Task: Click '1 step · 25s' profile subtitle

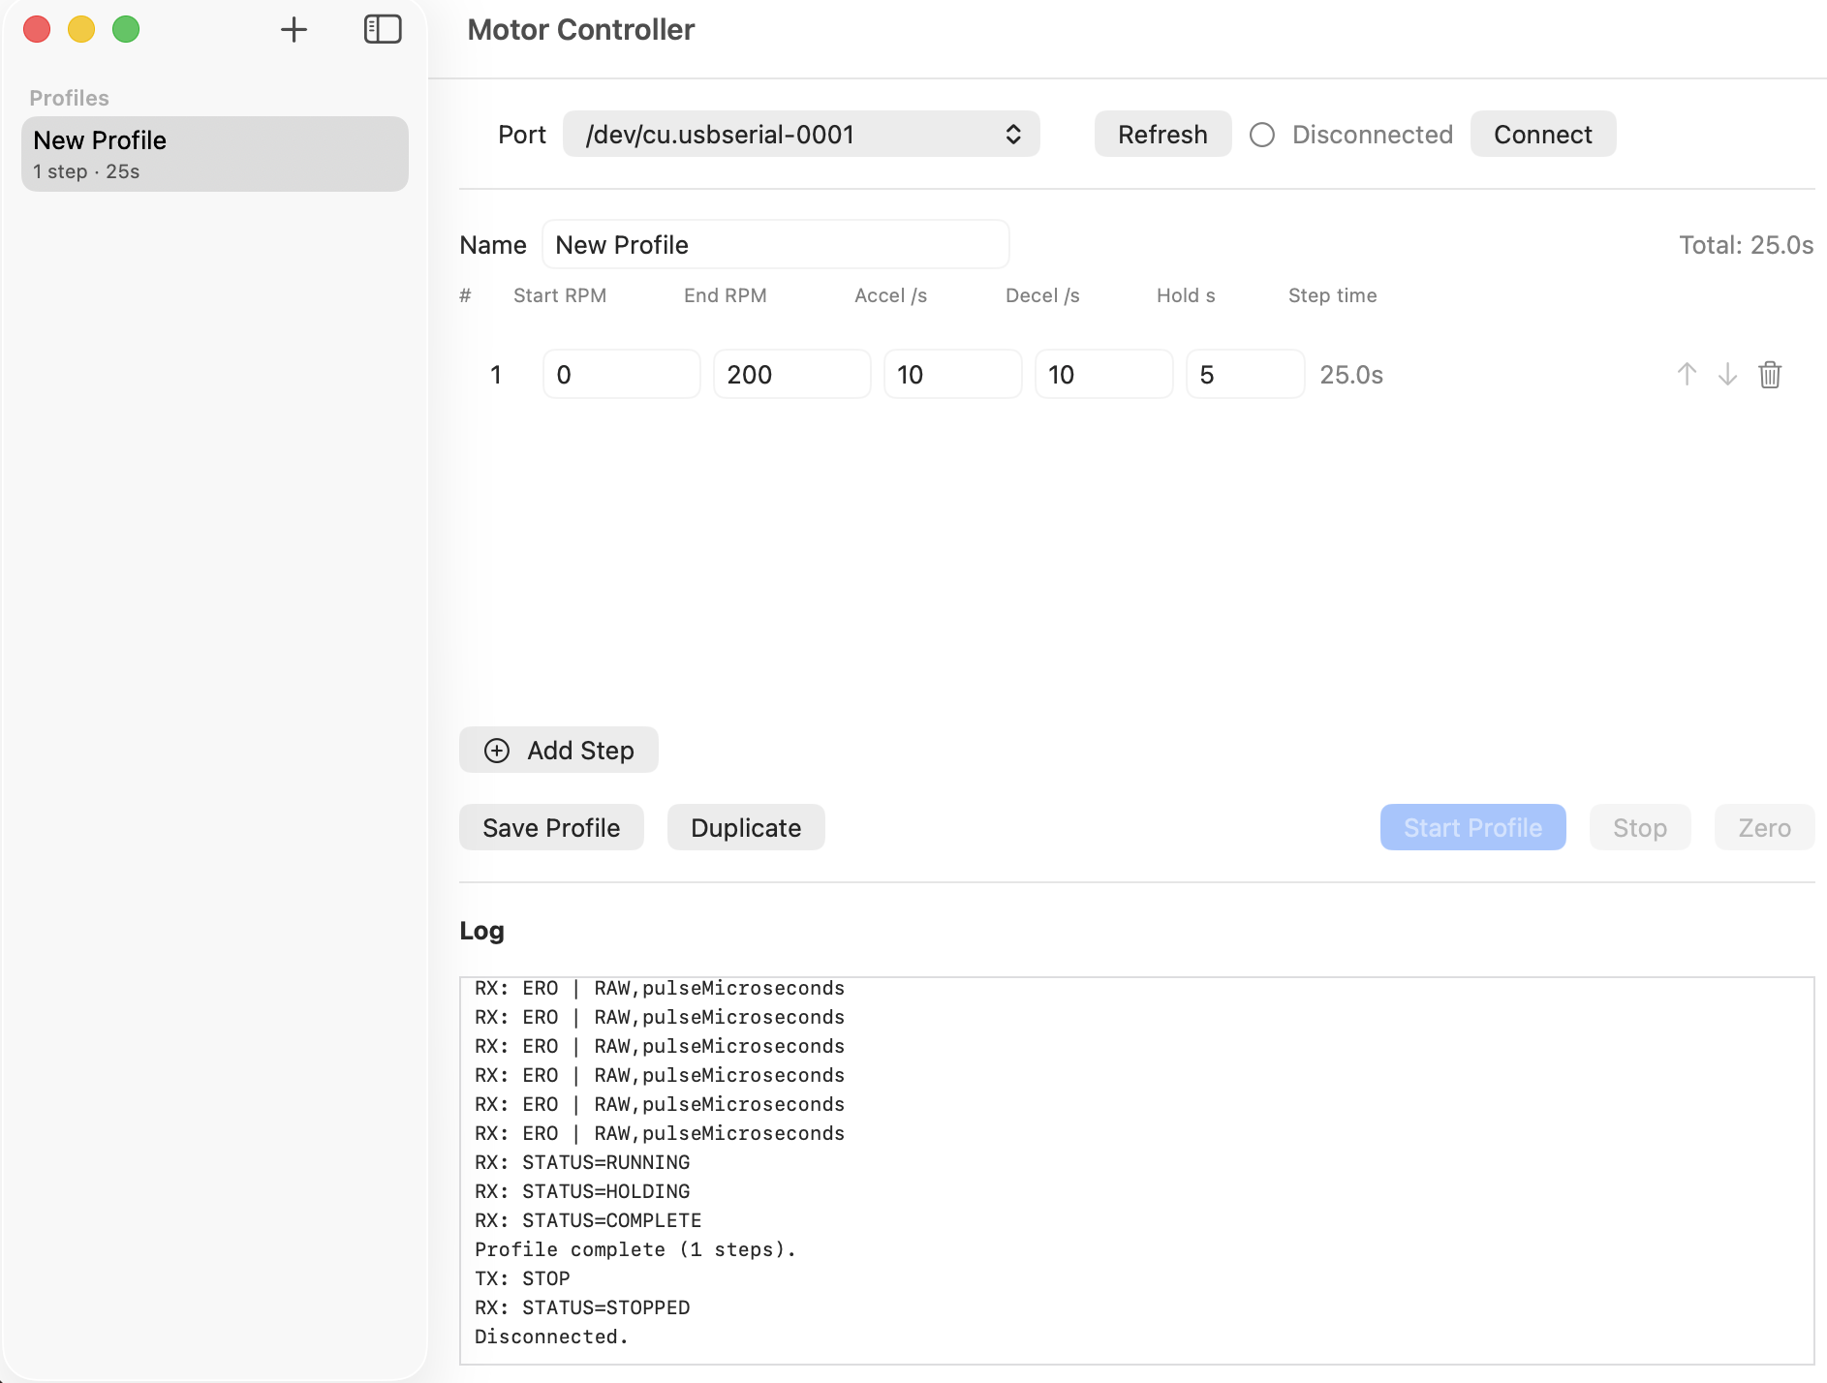Action: tap(86, 171)
